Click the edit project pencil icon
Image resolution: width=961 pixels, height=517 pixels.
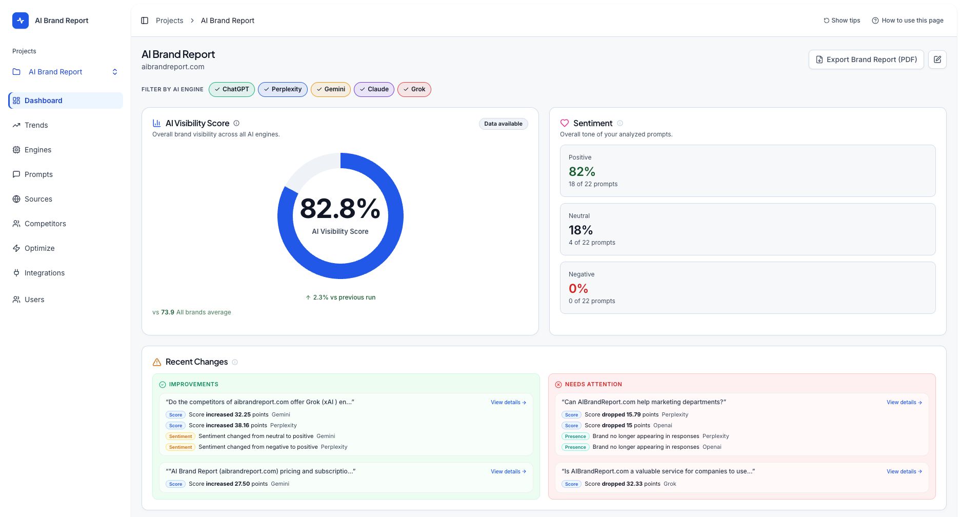pos(937,59)
